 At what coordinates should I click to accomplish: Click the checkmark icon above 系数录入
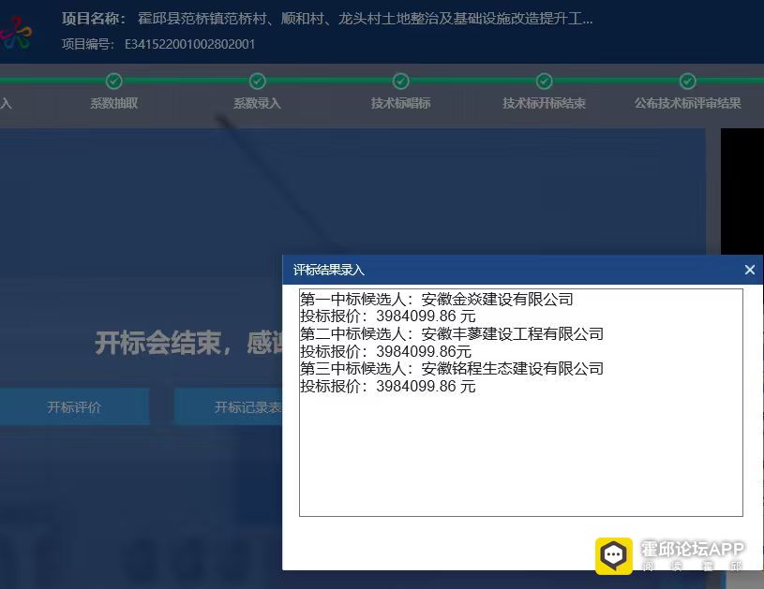pos(258,81)
